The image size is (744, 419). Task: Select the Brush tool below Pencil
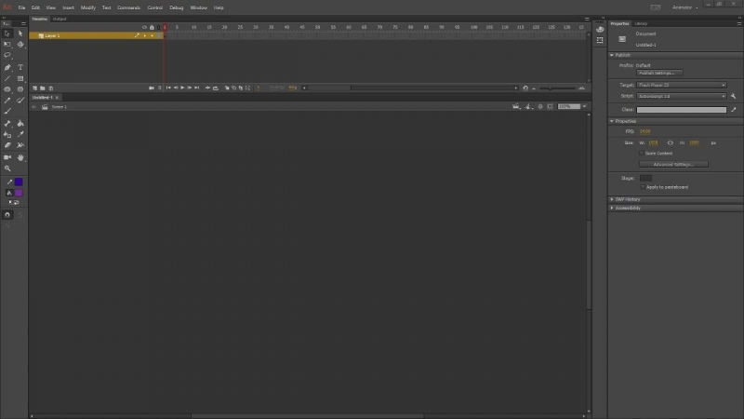[7, 111]
